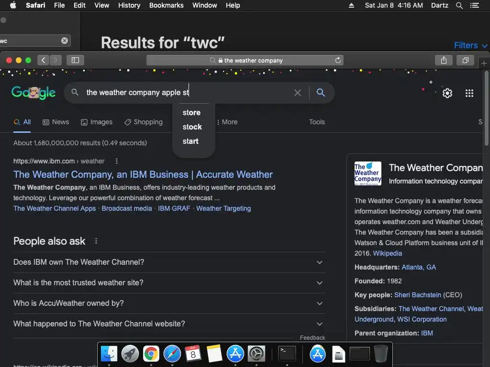Open the Apple menu
This screenshot has width=490, height=367.
(x=13, y=5)
